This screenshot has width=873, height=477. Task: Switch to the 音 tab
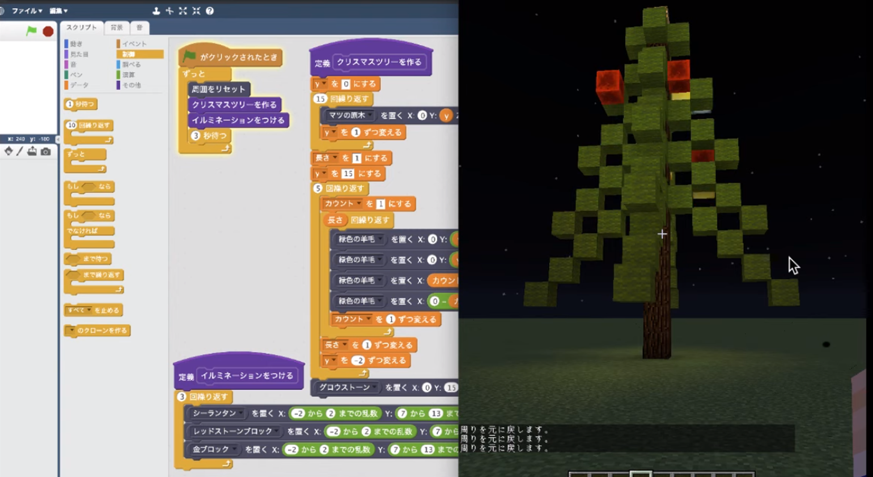[x=140, y=28]
